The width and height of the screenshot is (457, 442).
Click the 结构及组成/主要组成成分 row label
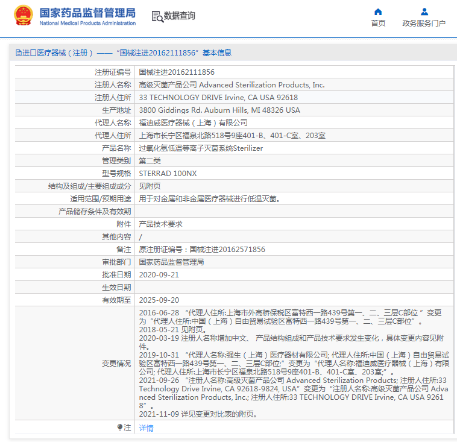click(90, 186)
